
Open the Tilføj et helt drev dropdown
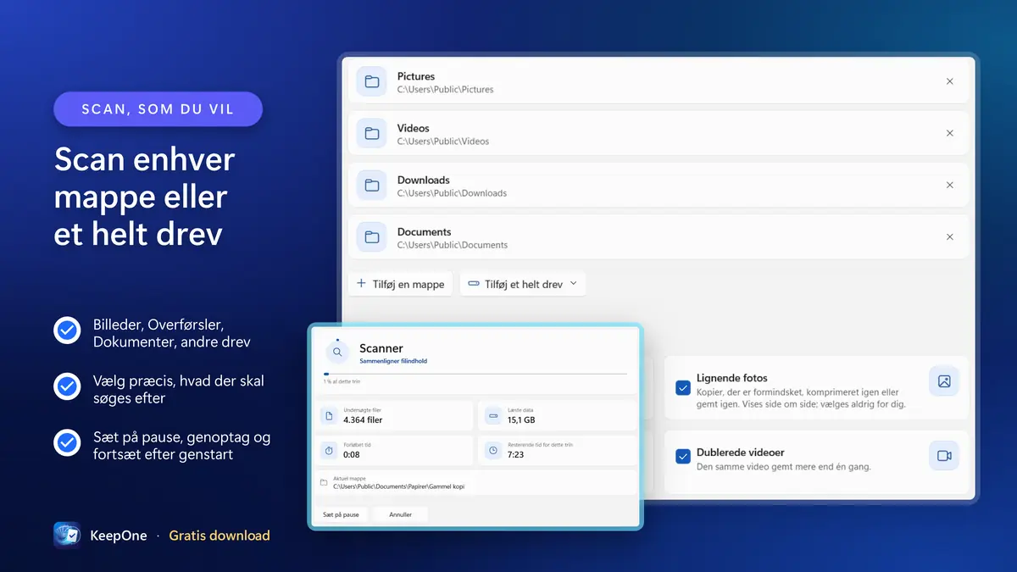click(522, 284)
